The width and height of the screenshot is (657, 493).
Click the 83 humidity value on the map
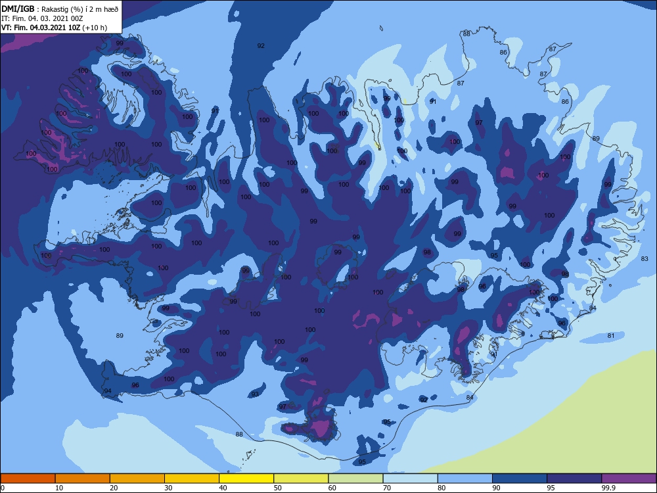click(645, 258)
